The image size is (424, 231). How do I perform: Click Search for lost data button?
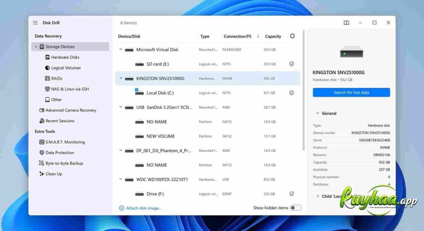[351, 92]
